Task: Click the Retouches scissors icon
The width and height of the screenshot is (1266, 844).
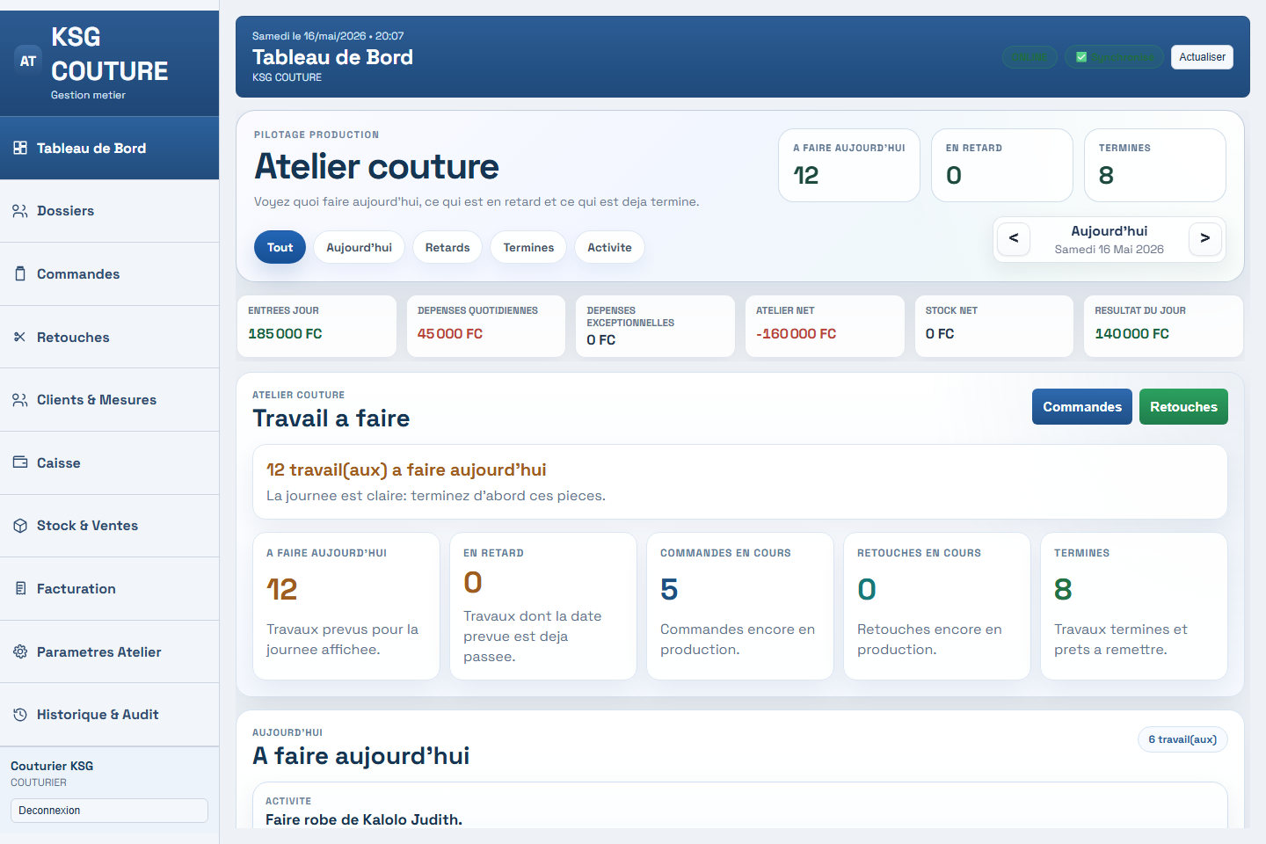Action: pos(20,337)
